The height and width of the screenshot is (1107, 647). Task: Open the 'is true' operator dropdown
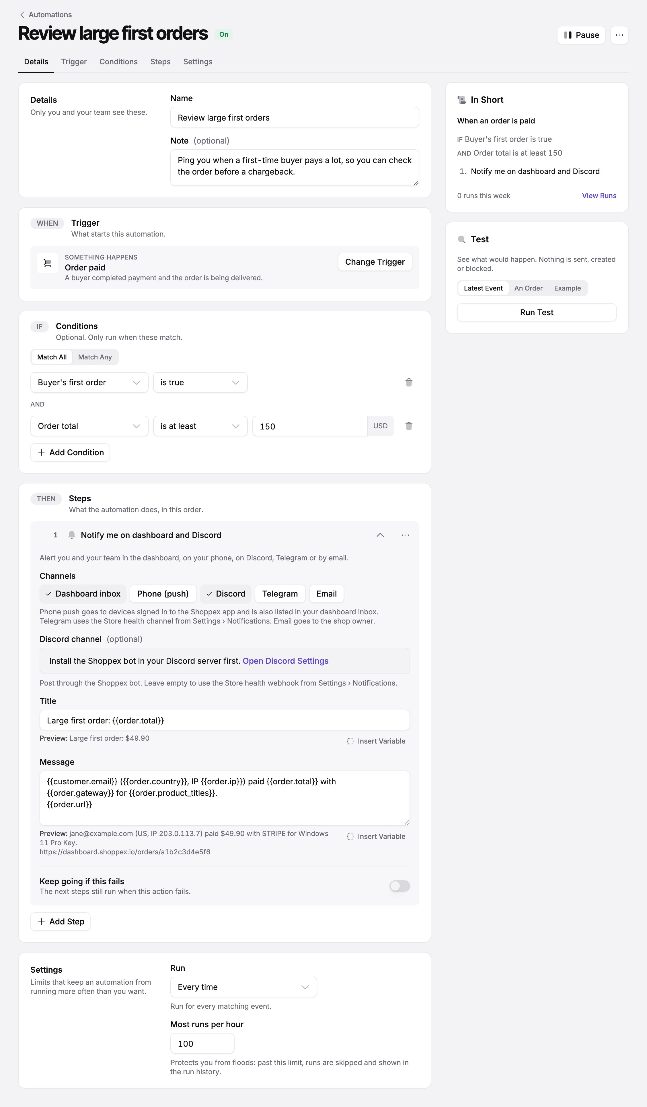(200, 382)
